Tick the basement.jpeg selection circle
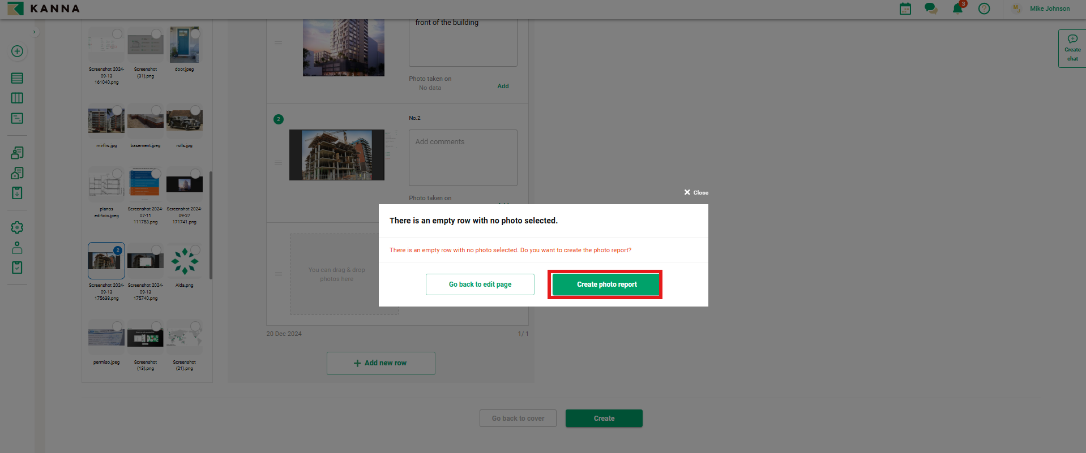 (156, 110)
